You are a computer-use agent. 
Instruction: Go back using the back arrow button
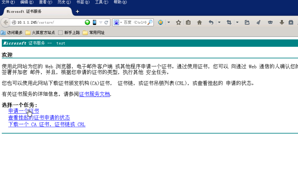(6, 22)
